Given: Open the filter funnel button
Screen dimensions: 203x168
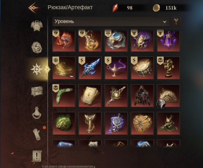Looking at the screenshot, I should (x=176, y=21).
